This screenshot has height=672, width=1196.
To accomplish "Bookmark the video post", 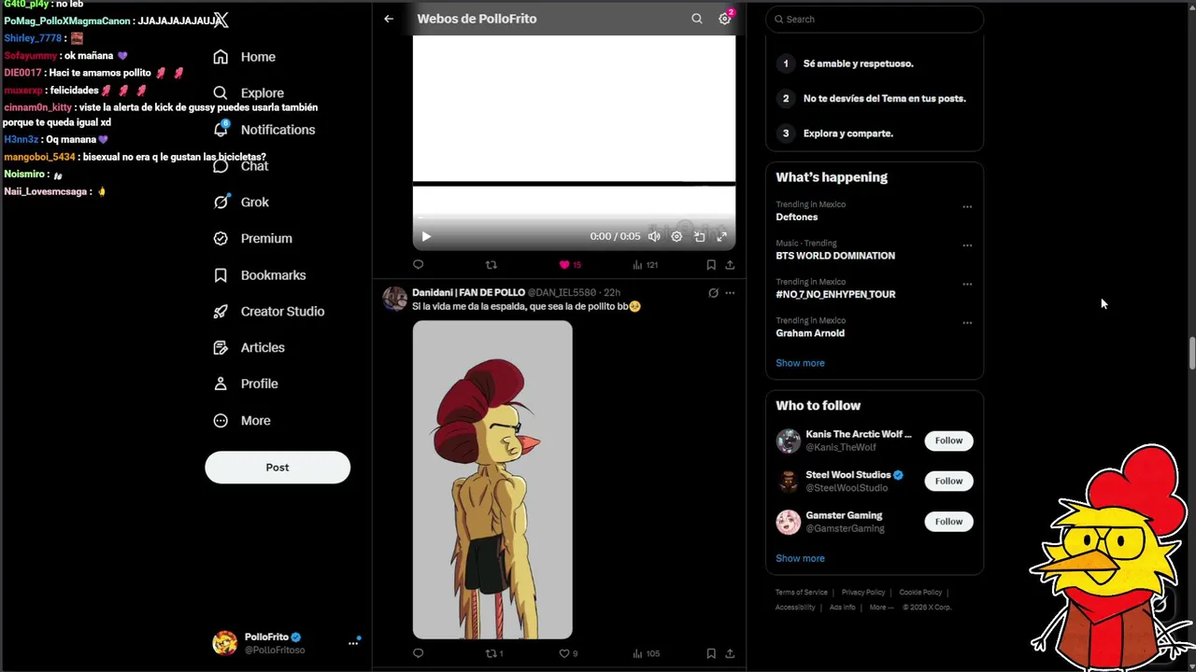I will click(x=711, y=265).
